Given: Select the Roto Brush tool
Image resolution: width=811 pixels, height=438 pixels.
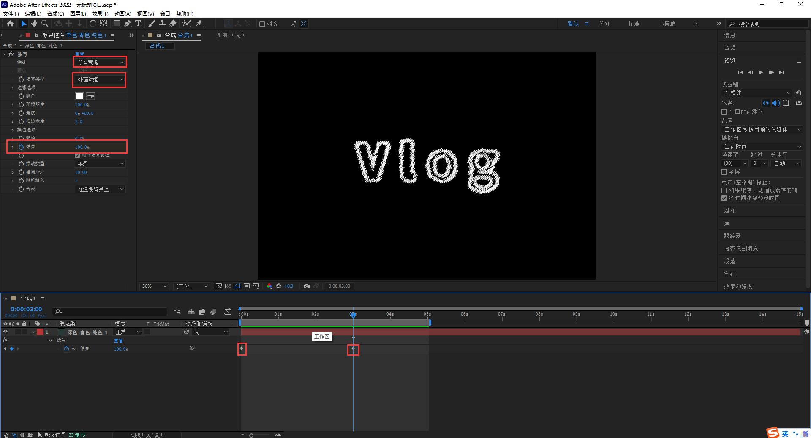Looking at the screenshot, I should pyautogui.click(x=186, y=24).
